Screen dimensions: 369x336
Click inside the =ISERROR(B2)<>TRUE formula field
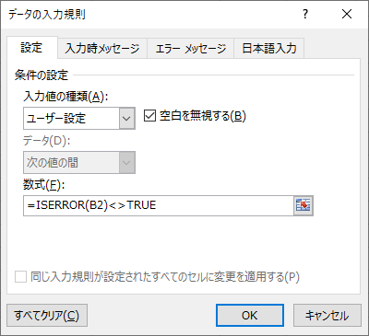(159, 205)
